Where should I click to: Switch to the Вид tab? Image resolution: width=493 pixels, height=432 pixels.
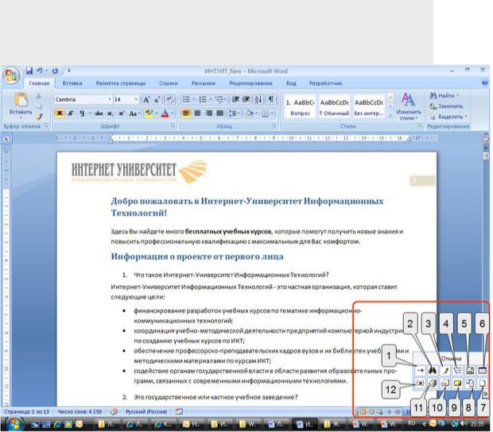click(291, 83)
